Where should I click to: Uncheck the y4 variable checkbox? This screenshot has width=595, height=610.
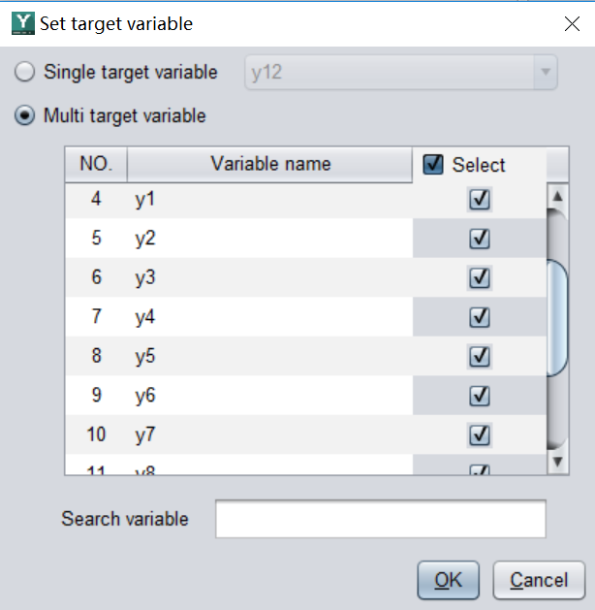(x=479, y=317)
